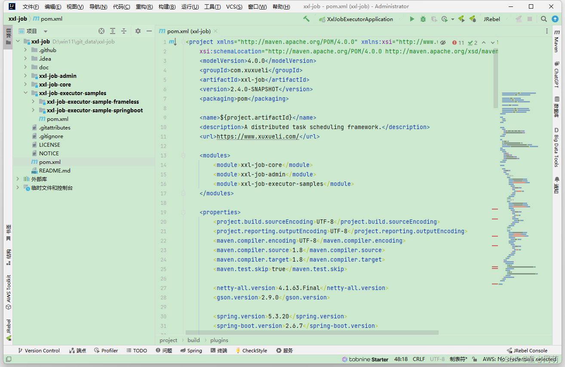Click 'plugins' in the XML breadcrumb

coord(219,340)
